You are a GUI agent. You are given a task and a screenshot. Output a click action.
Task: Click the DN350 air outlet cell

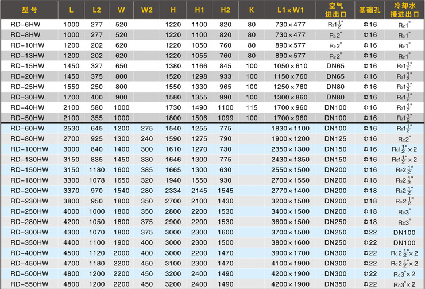pos(335,284)
